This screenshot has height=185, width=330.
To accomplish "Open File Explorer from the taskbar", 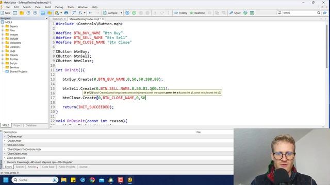I will coord(64,180).
